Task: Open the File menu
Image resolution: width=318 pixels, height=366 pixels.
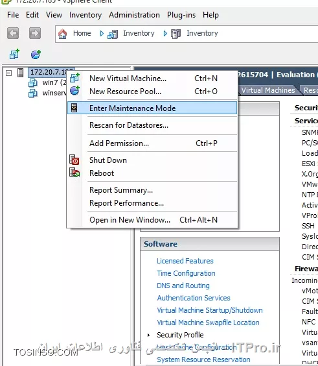Action: [13, 15]
